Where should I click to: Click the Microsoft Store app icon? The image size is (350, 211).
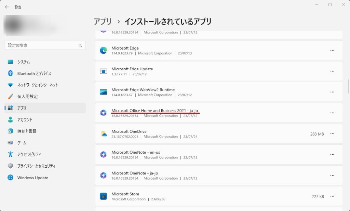pos(103,197)
